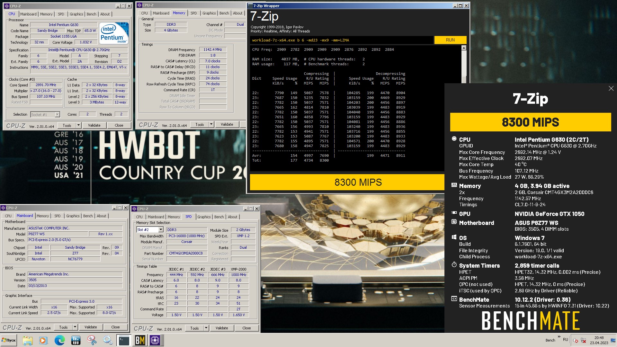Click the 'NVIDIA GeForce GTX 1050' GPU text
Image resolution: width=617 pixels, height=347 pixels.
[550, 214]
